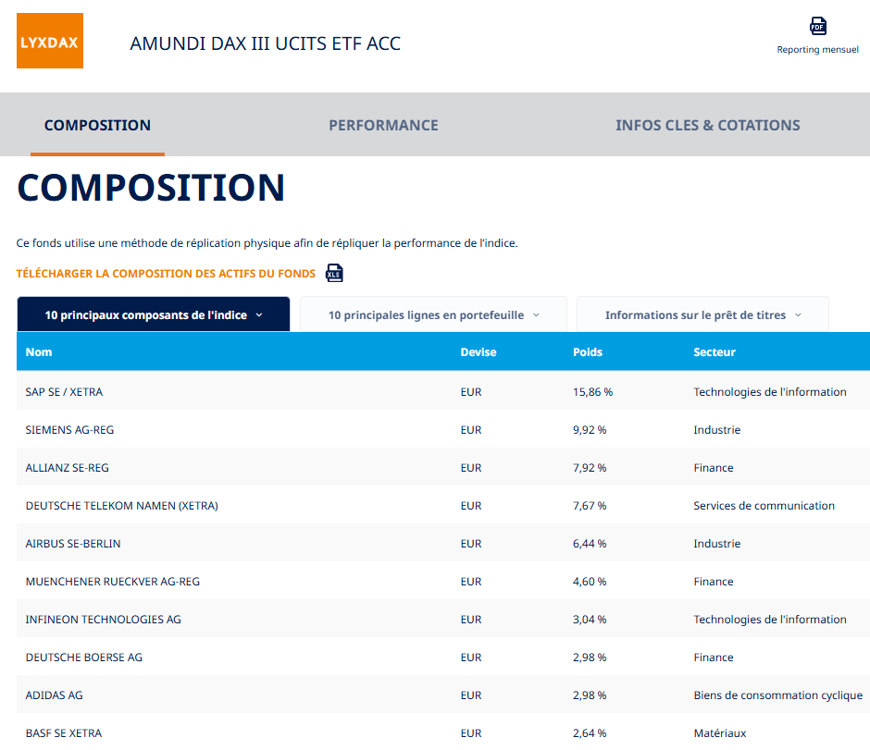Click Siemens' Industrie sector cell
The width and height of the screenshot is (870, 750).
pos(717,430)
